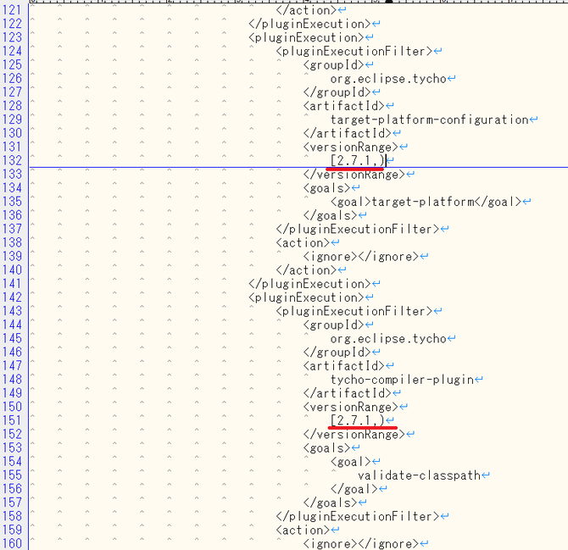Click line number 142 in the gutter
Image resolution: width=568 pixels, height=550 pixels.
12,297
